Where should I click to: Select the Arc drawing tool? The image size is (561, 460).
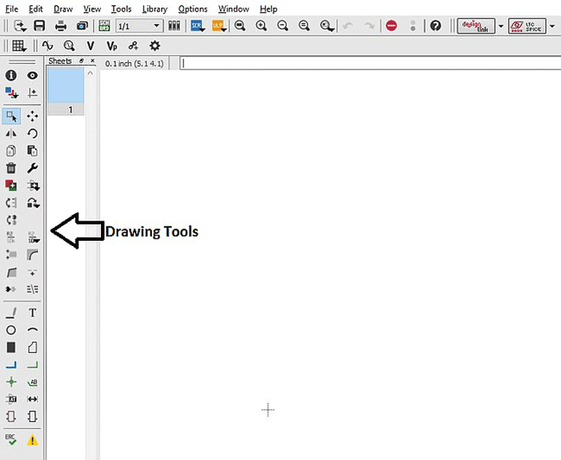coord(33,329)
